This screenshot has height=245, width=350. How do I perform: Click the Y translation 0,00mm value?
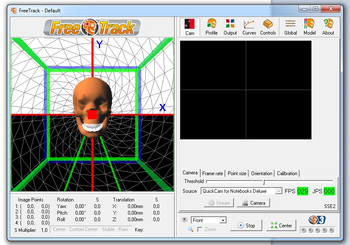[135, 213]
